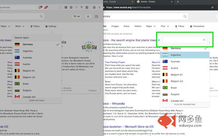Choose Brazil in right region list
The width and height of the screenshot is (218, 136).
click(185, 88)
